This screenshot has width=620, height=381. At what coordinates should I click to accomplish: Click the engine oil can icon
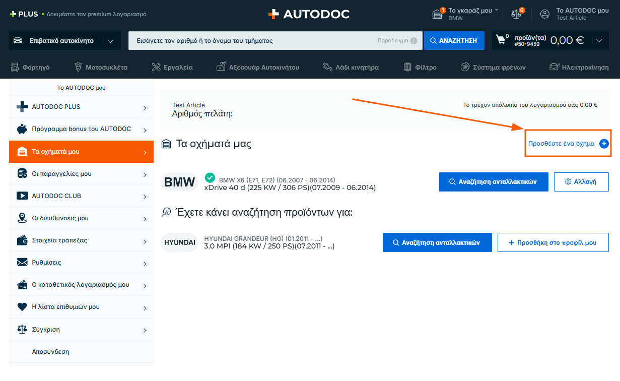327,67
